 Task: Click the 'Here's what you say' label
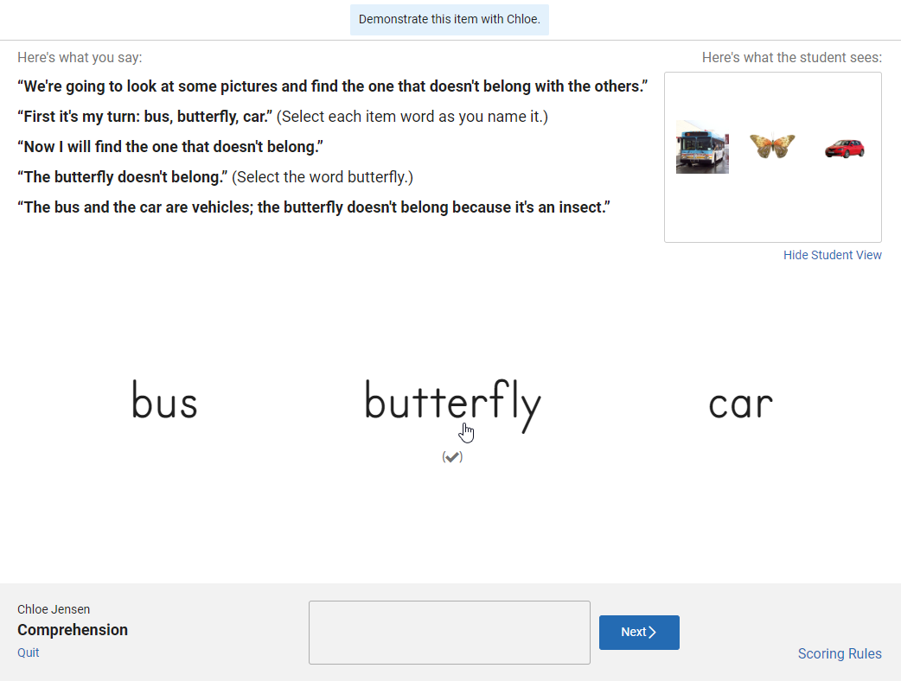pos(80,57)
